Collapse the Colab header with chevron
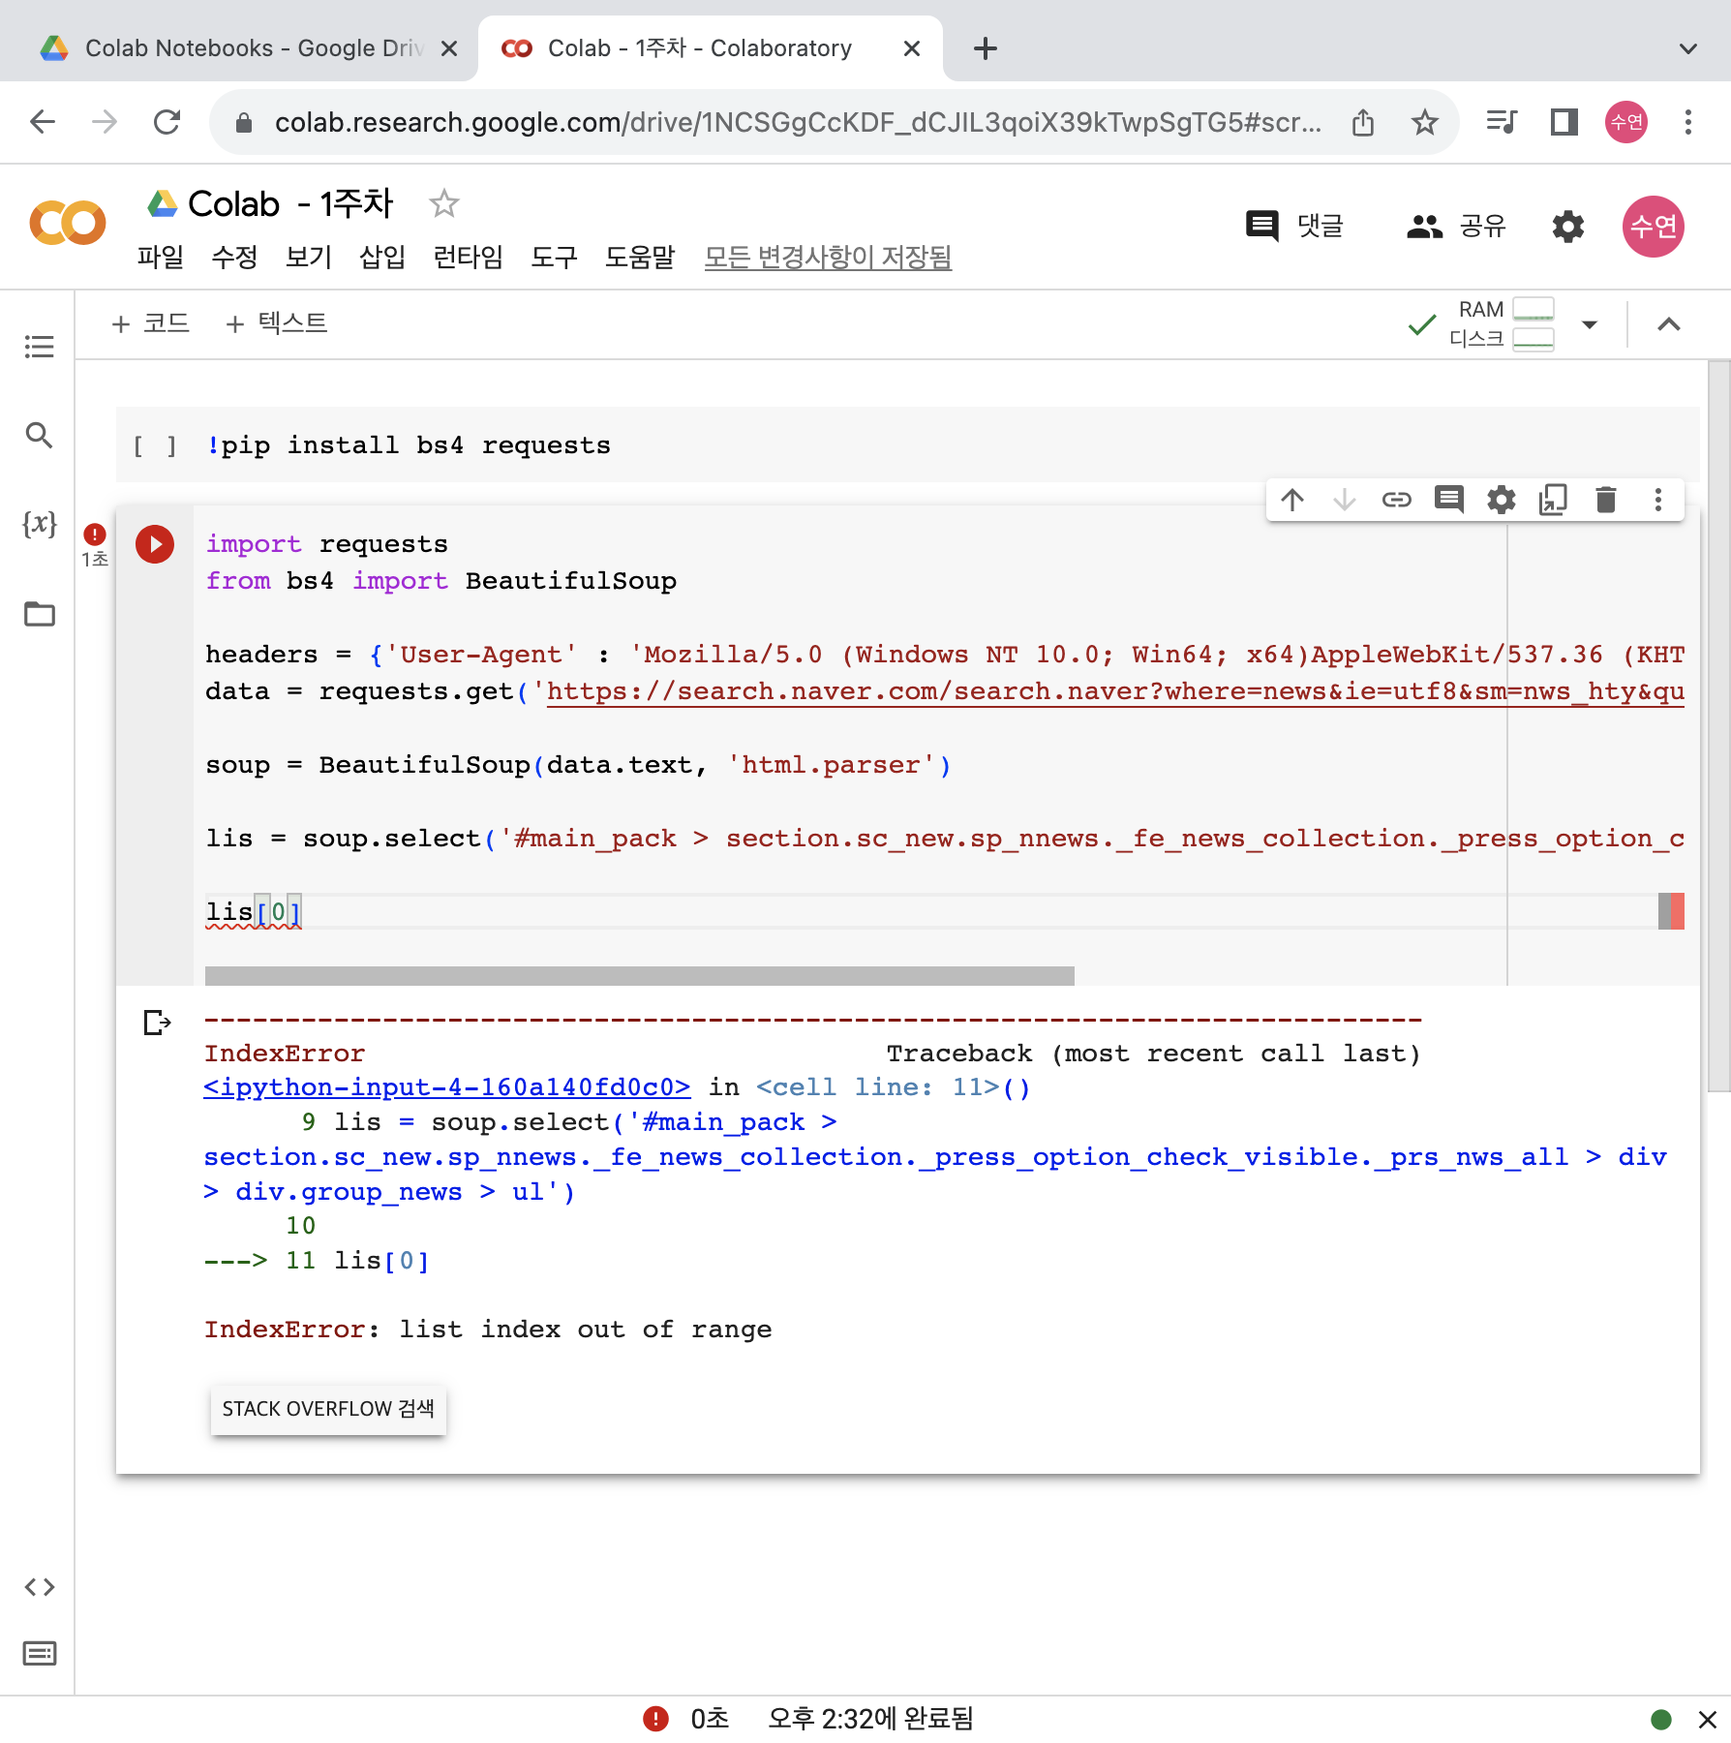Viewport: 1731px width, 1743px height. (x=1669, y=324)
